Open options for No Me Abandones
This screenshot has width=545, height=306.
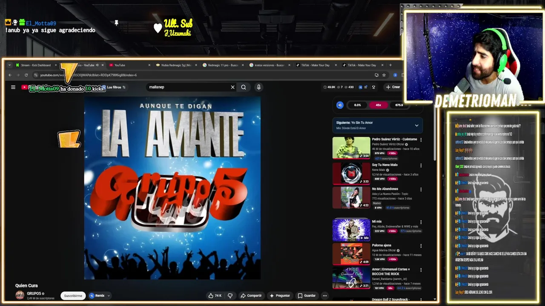point(421,190)
